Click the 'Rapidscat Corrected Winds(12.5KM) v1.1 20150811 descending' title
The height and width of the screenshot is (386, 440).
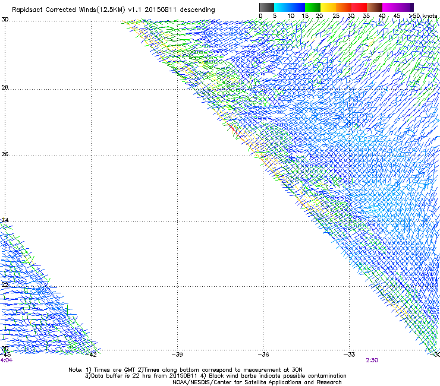click(x=114, y=10)
